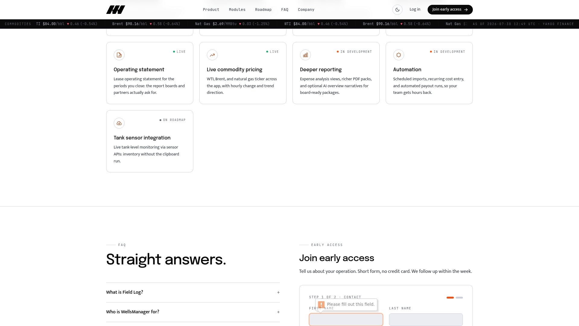Open the Company nav item
Image resolution: width=579 pixels, height=326 pixels.
click(x=306, y=10)
